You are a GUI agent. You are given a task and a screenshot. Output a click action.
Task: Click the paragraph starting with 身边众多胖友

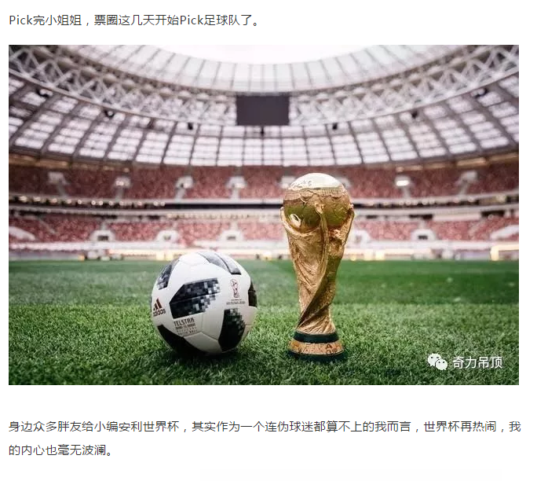coord(265,438)
